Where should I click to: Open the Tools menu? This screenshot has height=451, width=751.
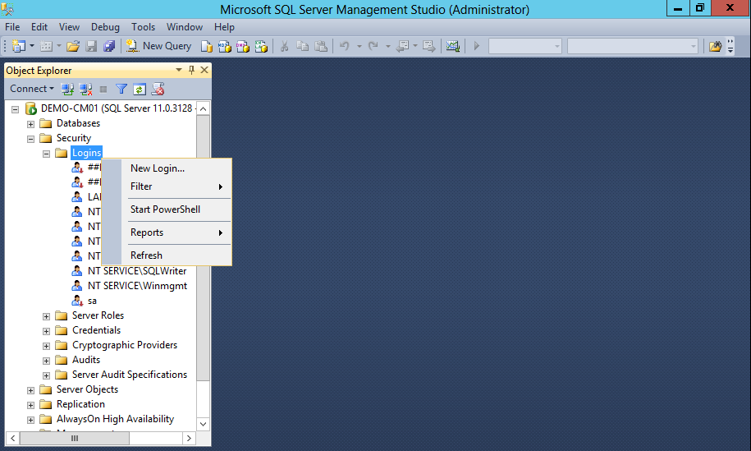tap(143, 27)
